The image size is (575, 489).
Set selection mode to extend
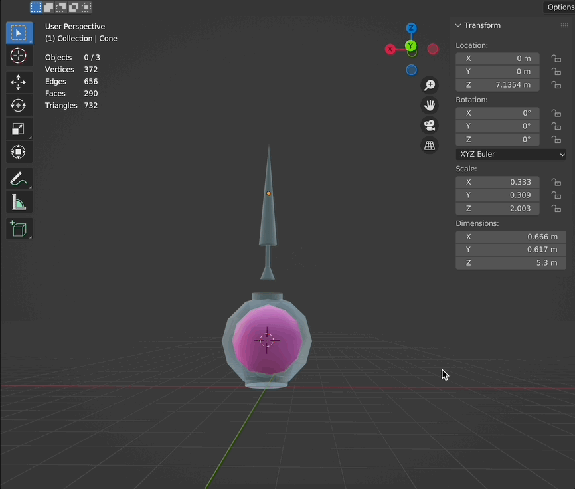pyautogui.click(x=48, y=7)
